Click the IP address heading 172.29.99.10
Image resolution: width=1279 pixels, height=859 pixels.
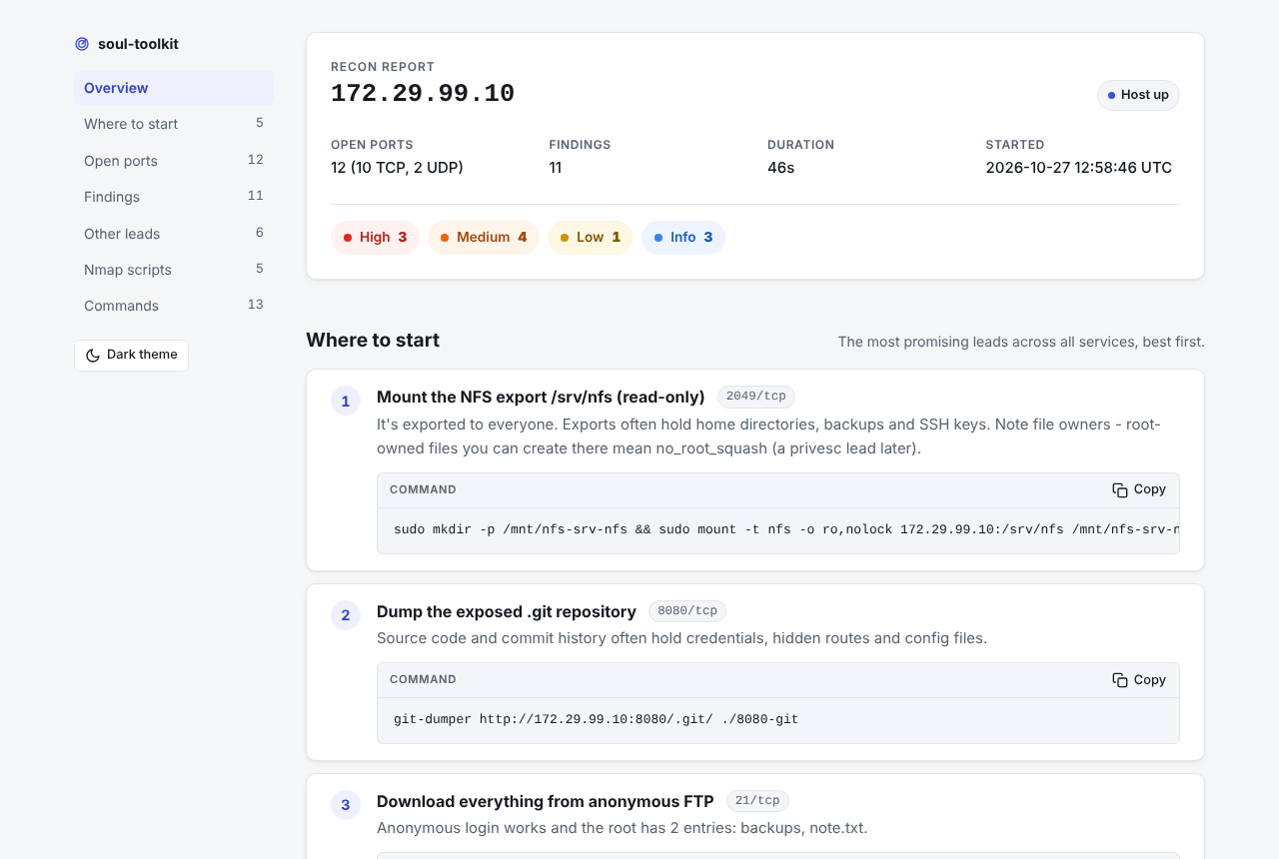point(423,94)
